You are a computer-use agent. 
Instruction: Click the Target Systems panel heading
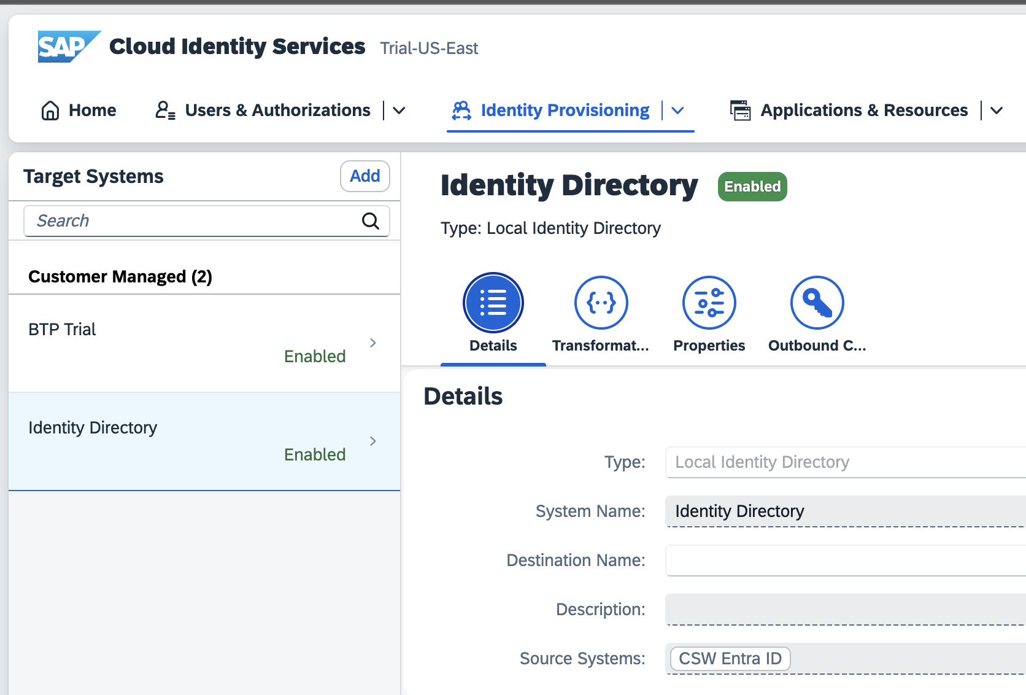[x=93, y=177]
